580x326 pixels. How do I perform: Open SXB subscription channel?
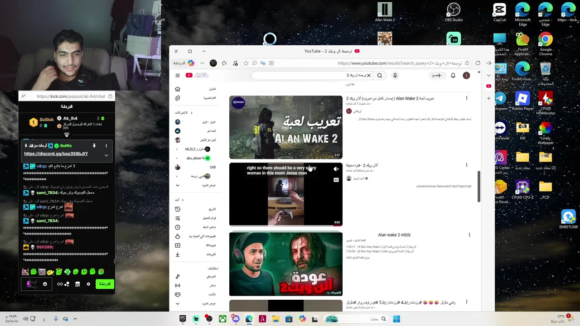point(196,167)
